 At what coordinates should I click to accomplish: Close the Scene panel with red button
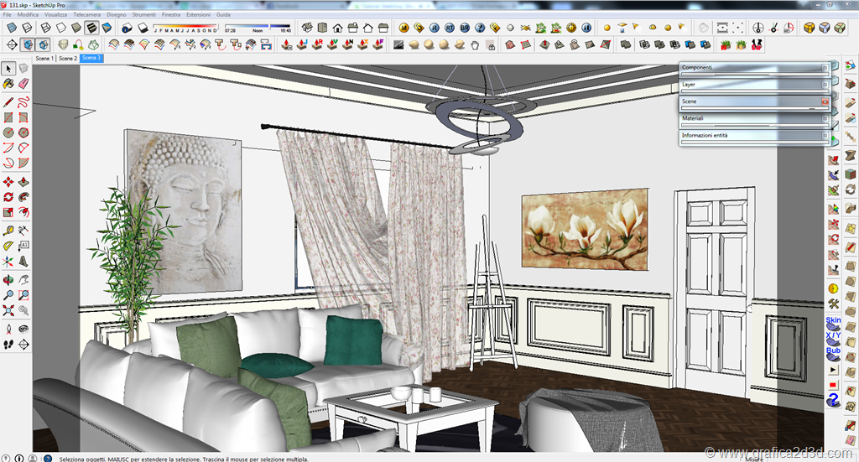pyautogui.click(x=825, y=101)
